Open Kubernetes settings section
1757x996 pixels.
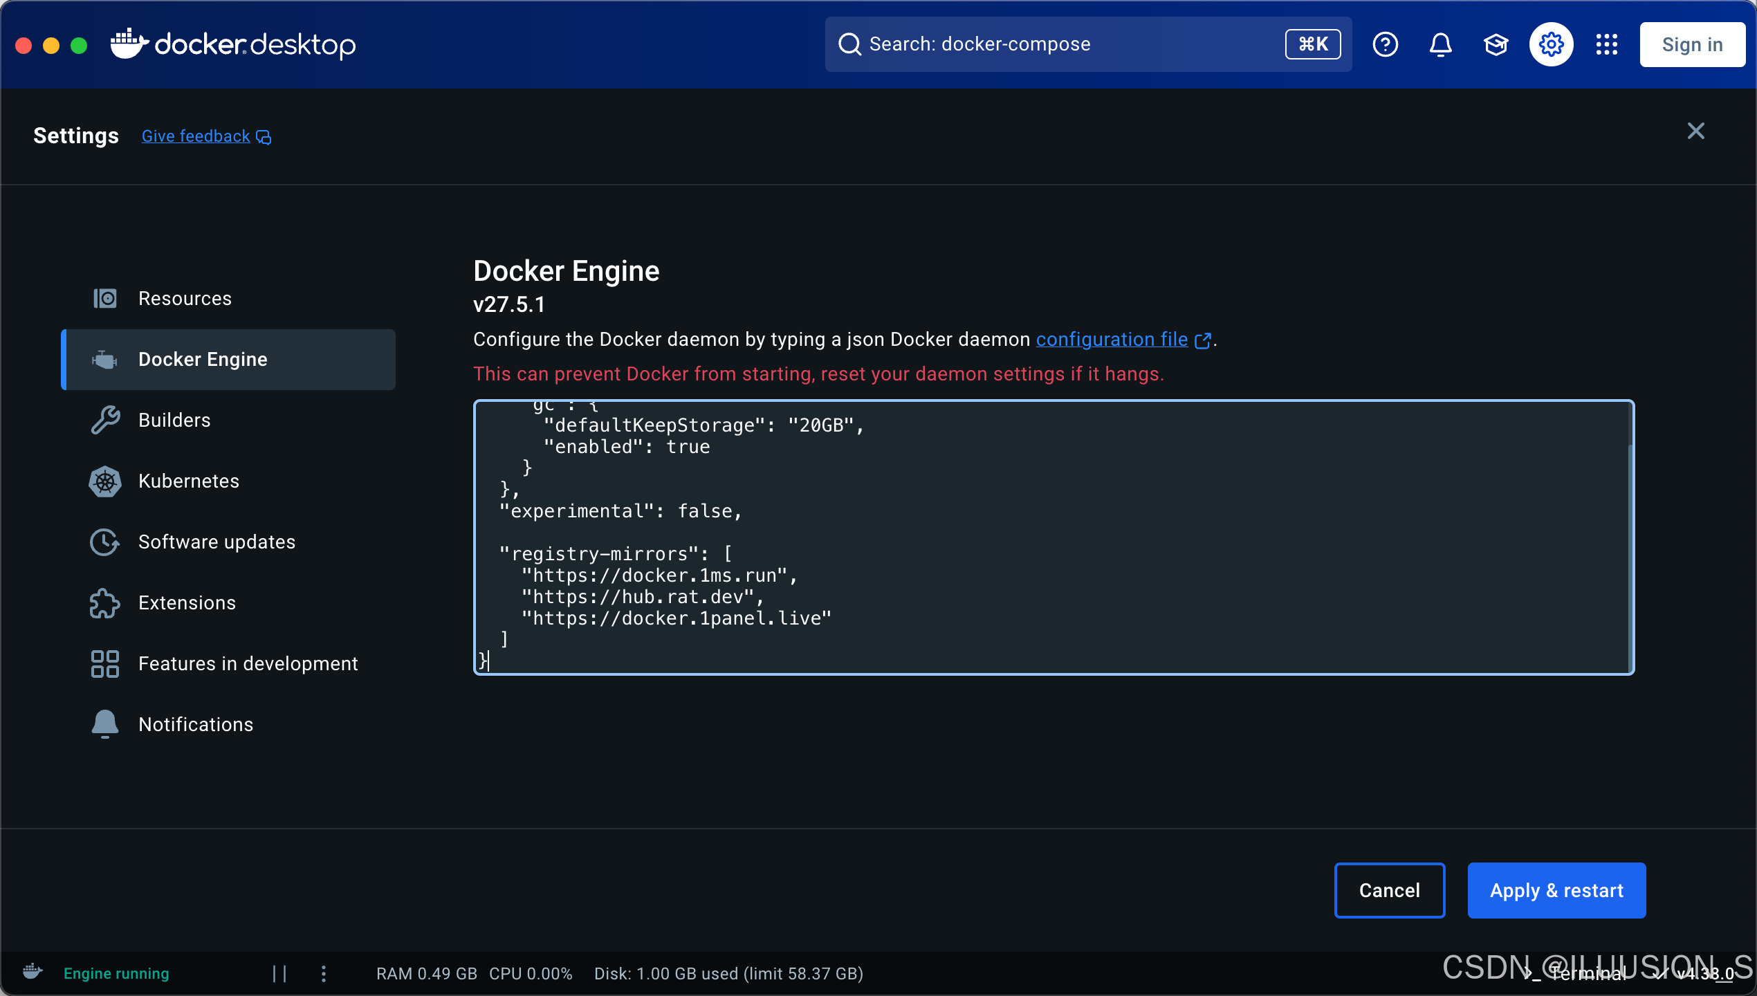point(228,481)
